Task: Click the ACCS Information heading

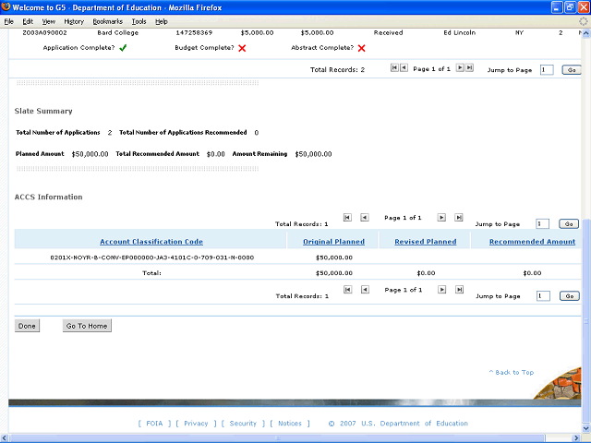Action: click(48, 197)
